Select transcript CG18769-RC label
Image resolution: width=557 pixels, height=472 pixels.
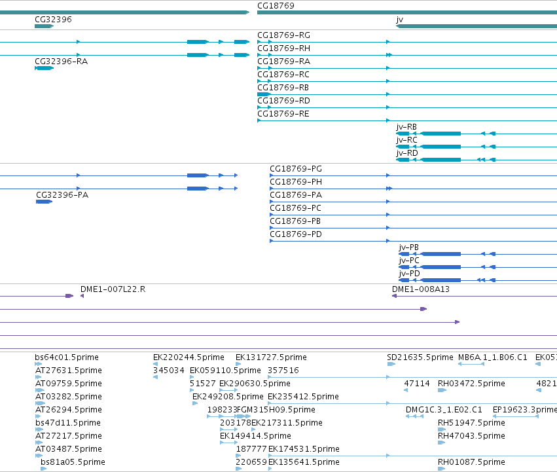click(283, 75)
